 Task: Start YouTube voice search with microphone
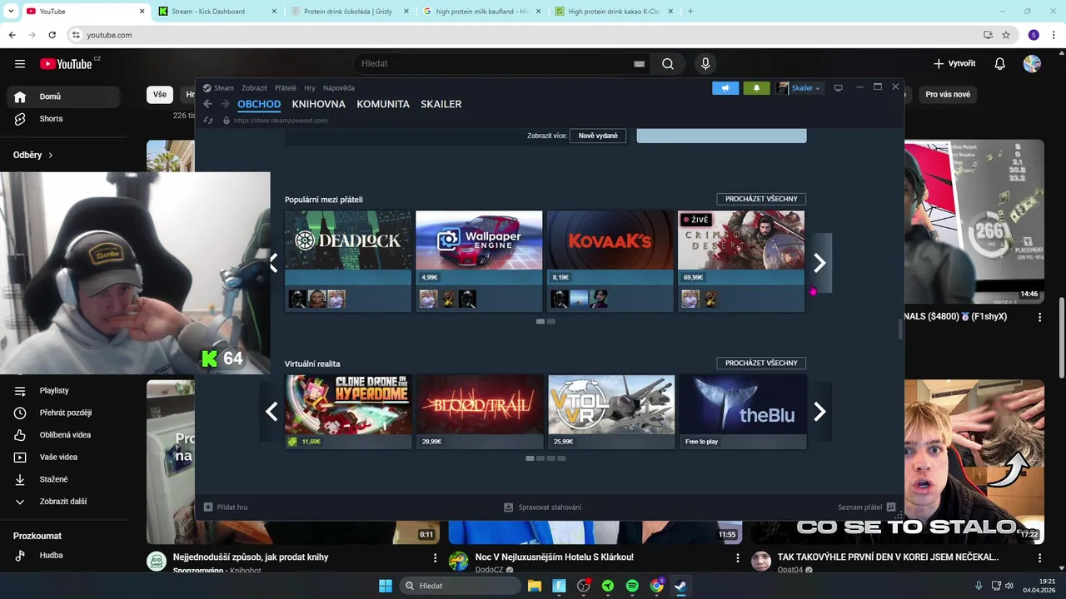point(705,64)
